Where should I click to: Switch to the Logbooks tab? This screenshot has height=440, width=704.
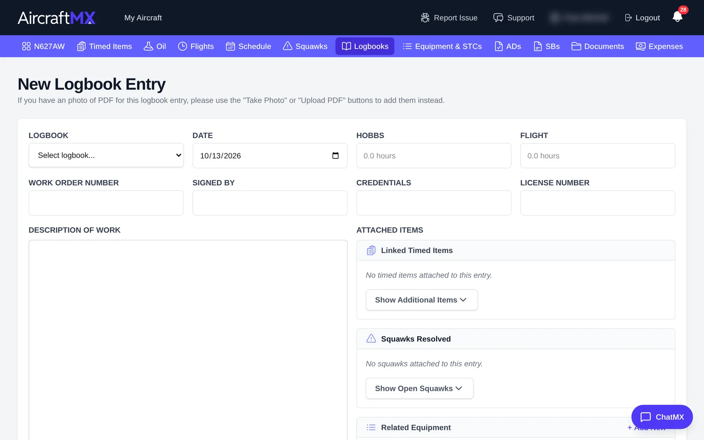pos(365,46)
